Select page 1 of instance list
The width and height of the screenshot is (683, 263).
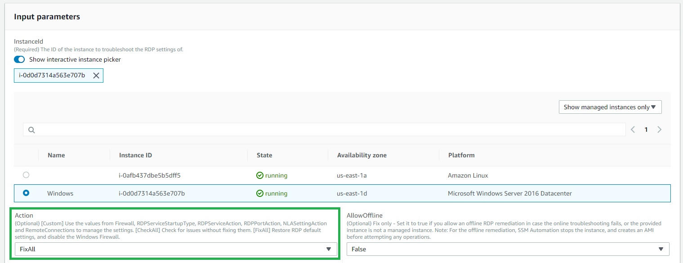(646, 129)
